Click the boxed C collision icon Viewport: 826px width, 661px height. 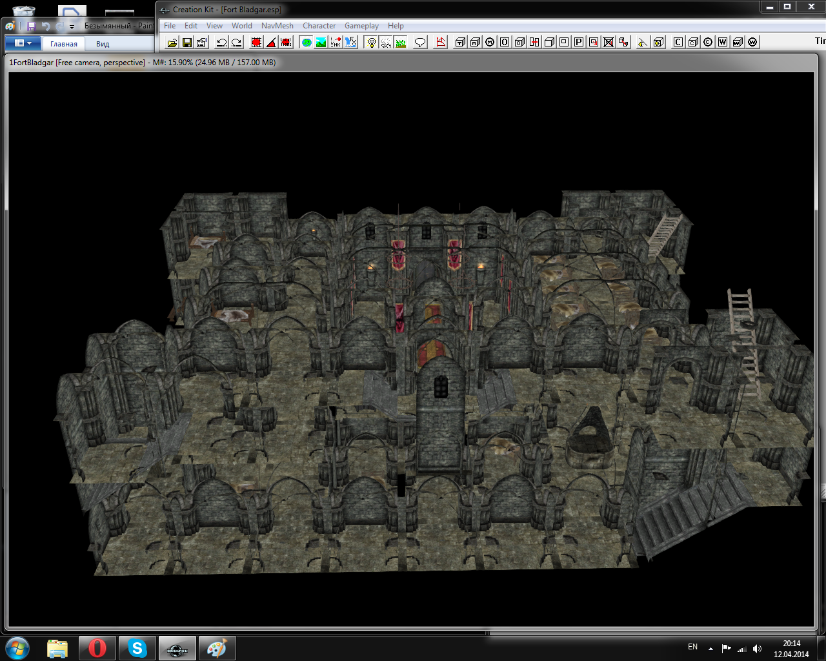(678, 42)
